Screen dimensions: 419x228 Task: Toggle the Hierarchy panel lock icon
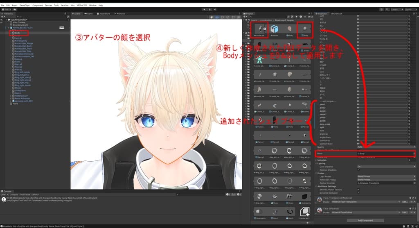coord(65,14)
